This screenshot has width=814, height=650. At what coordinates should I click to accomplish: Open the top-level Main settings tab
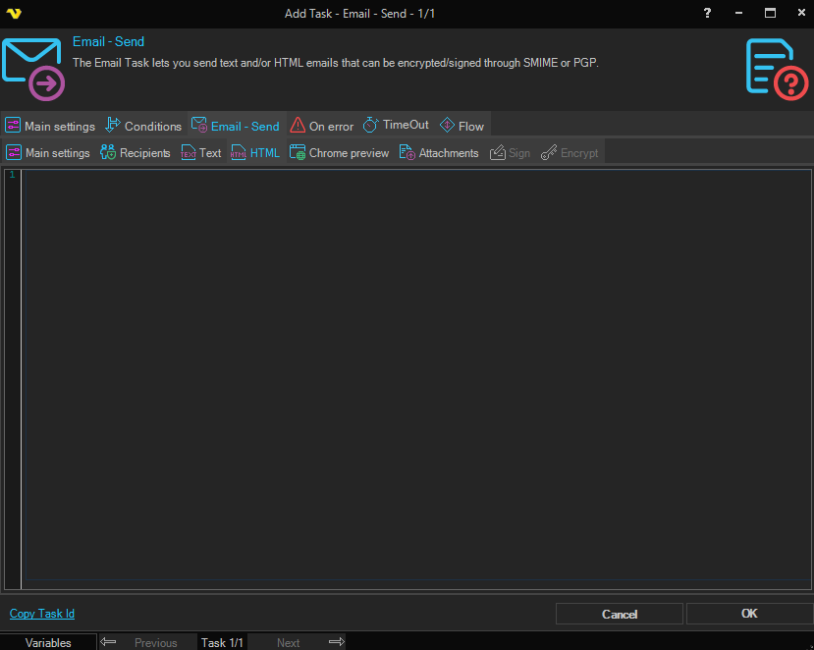click(50, 126)
